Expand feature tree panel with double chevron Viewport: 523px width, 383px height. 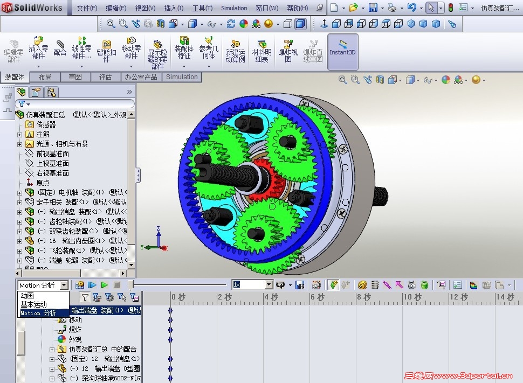[130, 92]
